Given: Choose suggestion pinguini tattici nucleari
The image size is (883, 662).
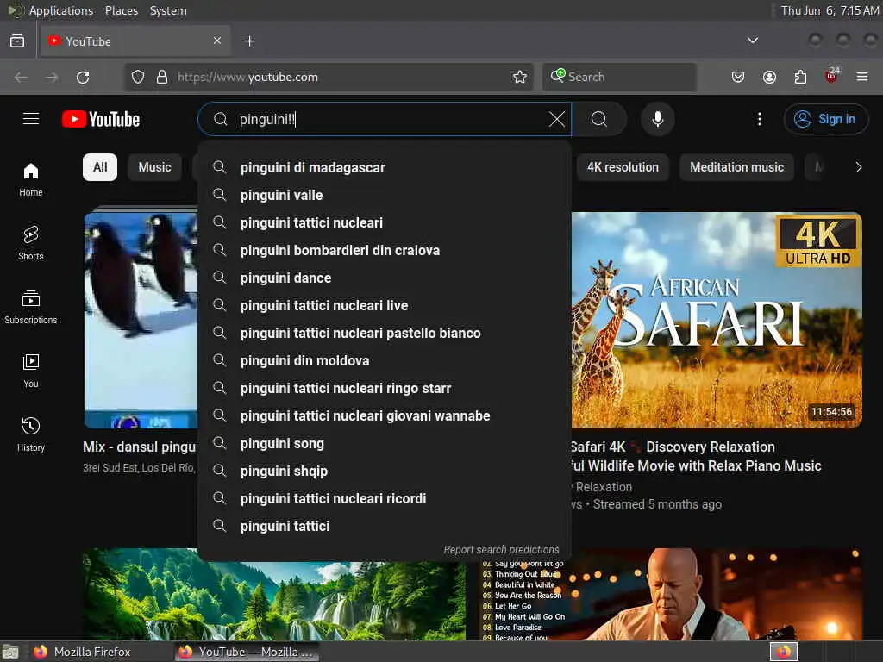Looking at the screenshot, I should 385,222.
